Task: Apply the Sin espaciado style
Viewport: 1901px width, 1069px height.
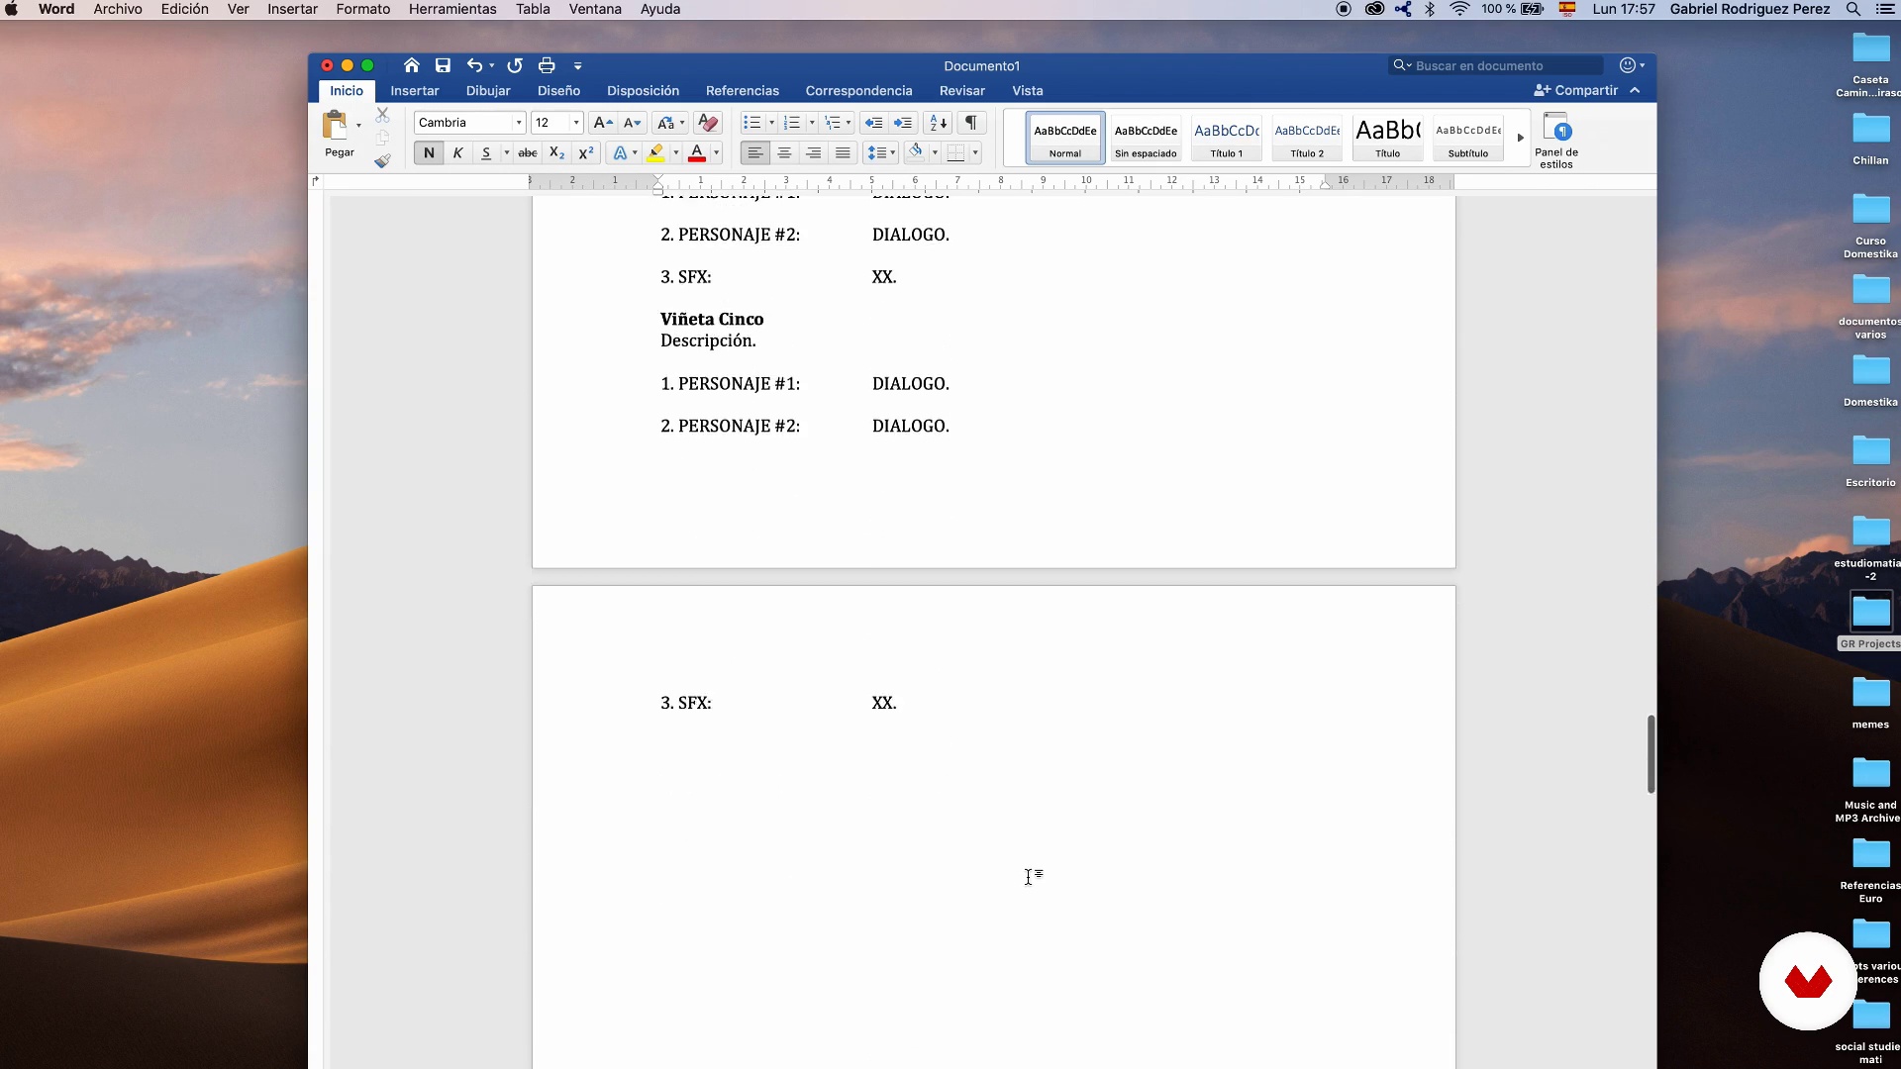Action: [1146, 138]
